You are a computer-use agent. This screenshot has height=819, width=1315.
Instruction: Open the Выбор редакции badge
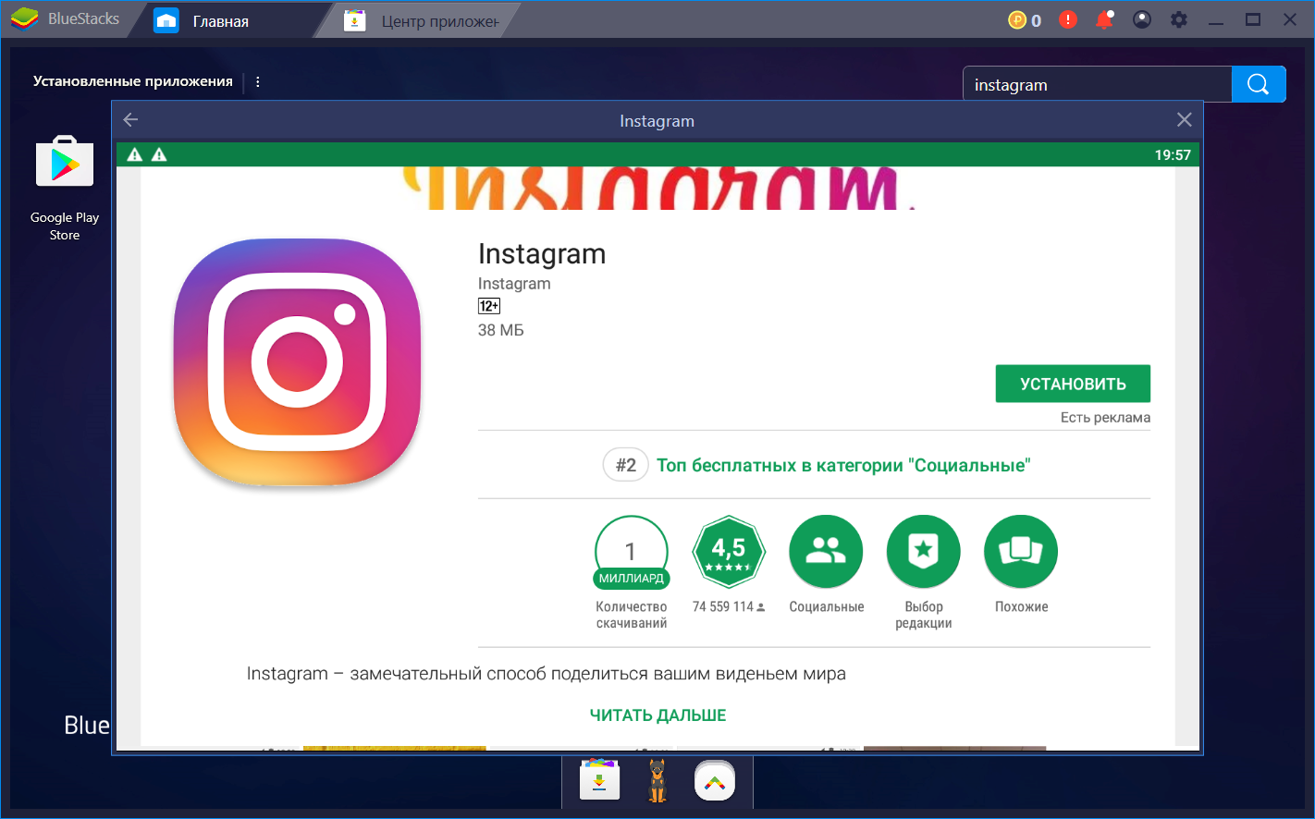tap(924, 552)
